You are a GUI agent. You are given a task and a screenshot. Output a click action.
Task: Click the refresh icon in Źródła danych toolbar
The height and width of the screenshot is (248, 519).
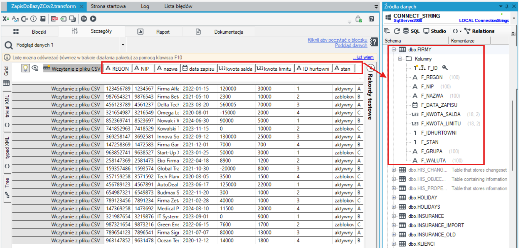(x=397, y=31)
